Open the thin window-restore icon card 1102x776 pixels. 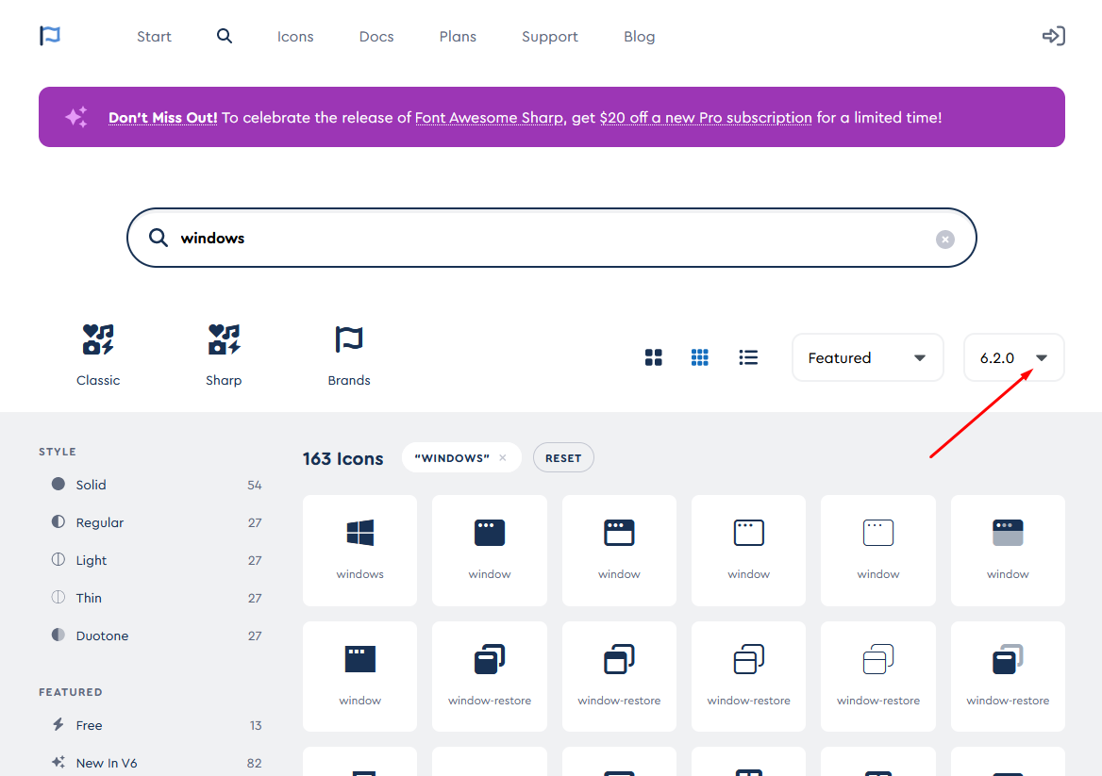878,676
